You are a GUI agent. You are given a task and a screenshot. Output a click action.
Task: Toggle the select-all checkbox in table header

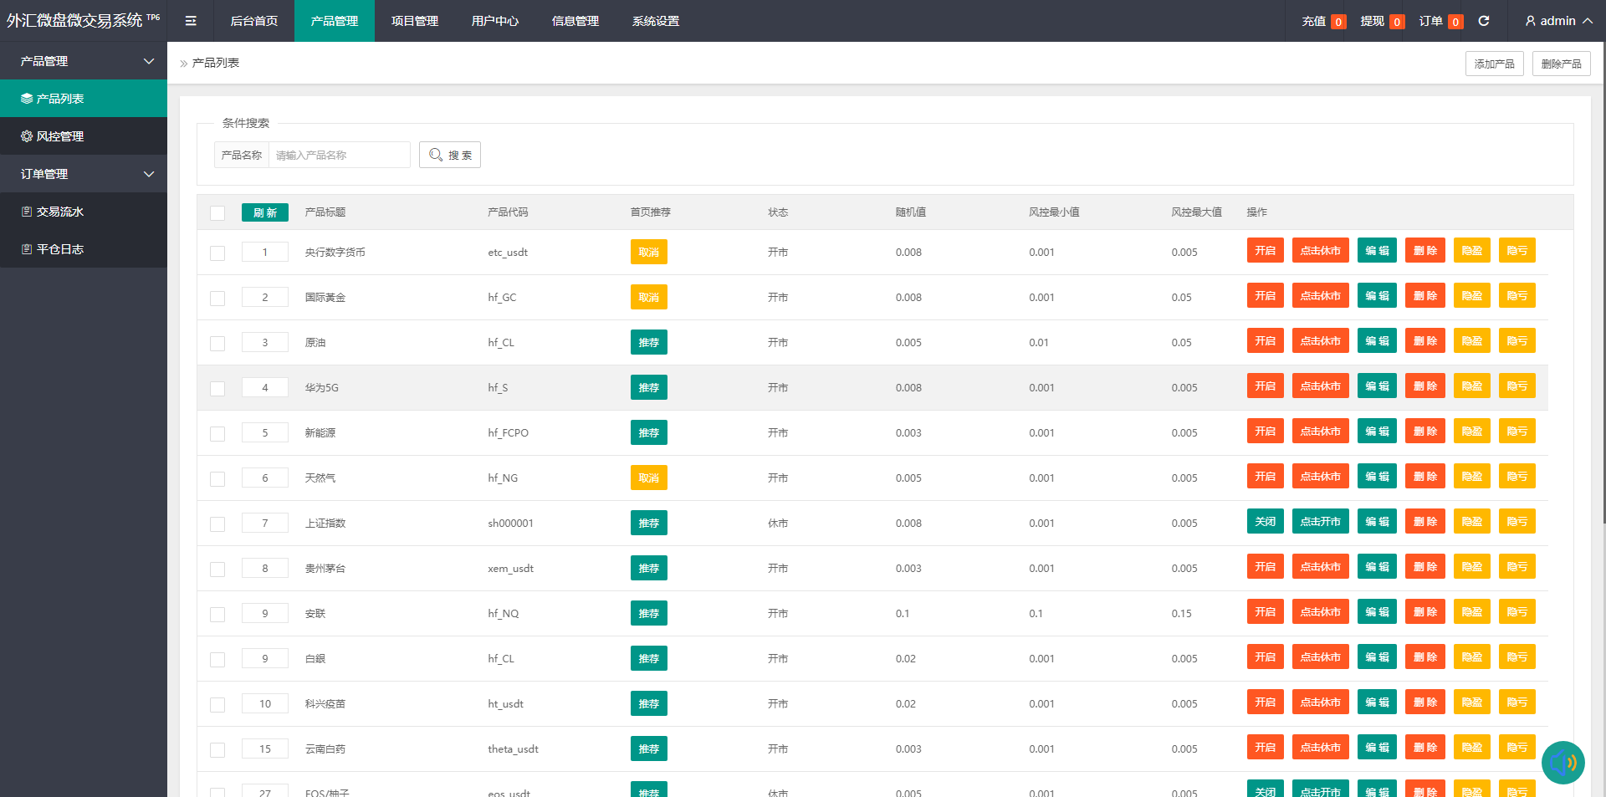coord(217,212)
